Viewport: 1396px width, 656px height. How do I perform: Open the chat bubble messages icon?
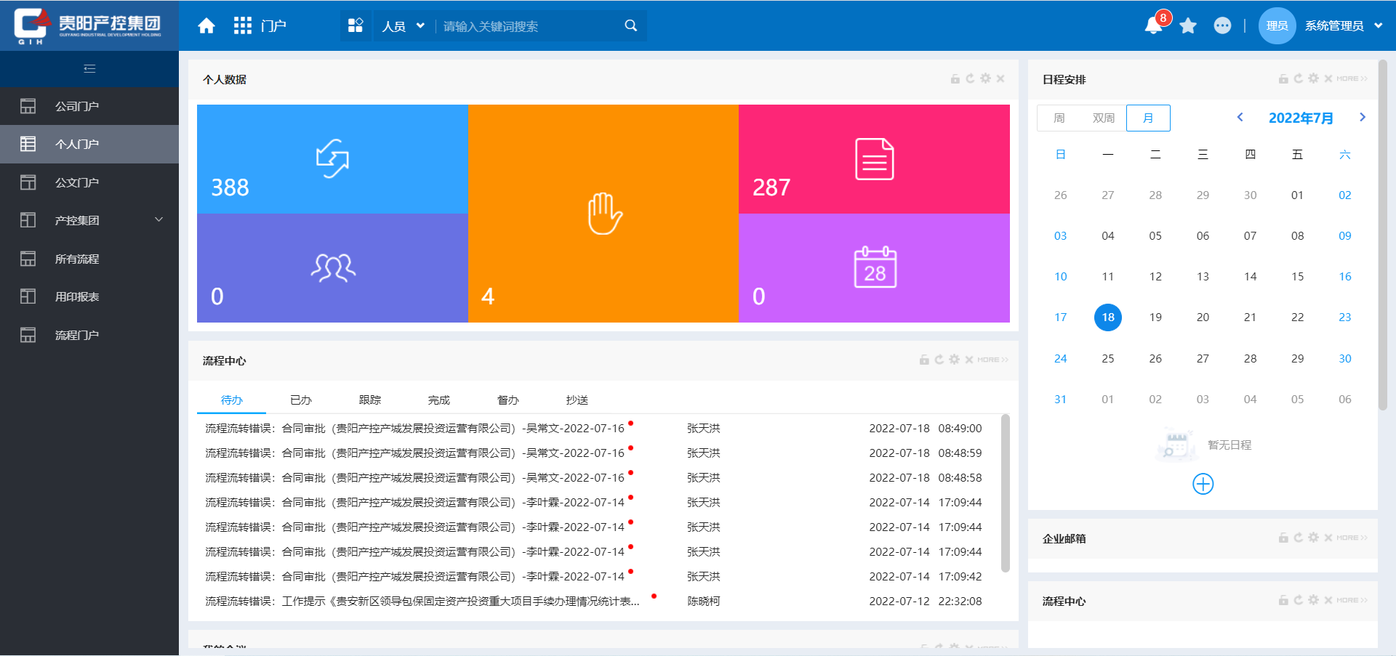(1223, 26)
